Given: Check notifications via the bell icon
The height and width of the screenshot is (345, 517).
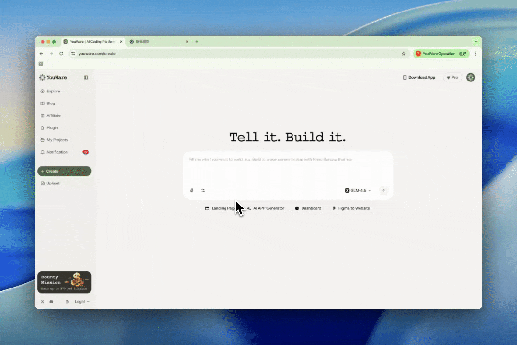Looking at the screenshot, I should [x=43, y=152].
